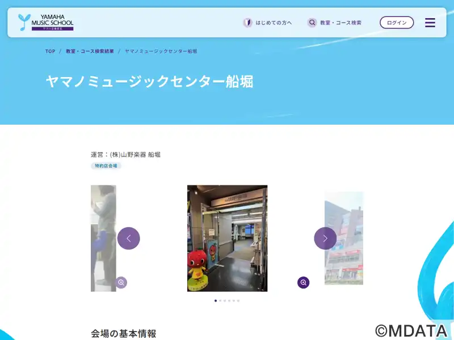Viewport: 454px width, 340px height.
Task: Click the store entrance photo
Action: (228, 238)
